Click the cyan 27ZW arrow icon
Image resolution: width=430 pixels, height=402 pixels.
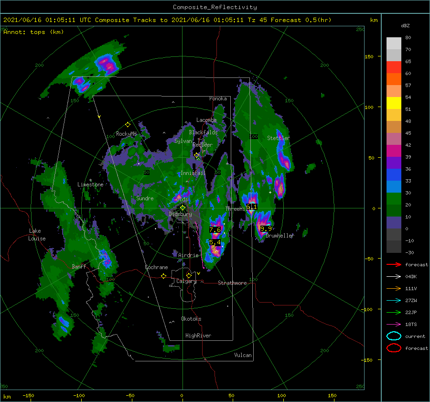(x=394, y=301)
